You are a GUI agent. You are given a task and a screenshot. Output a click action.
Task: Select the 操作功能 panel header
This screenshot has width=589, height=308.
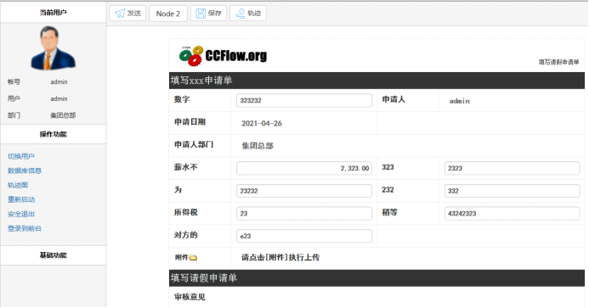53,134
